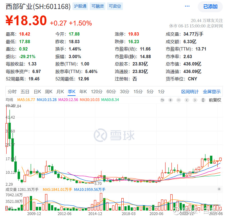The width and height of the screenshot is (229, 218).
Task: Click the 成交额 value 6.33亿
Action: point(190,42)
